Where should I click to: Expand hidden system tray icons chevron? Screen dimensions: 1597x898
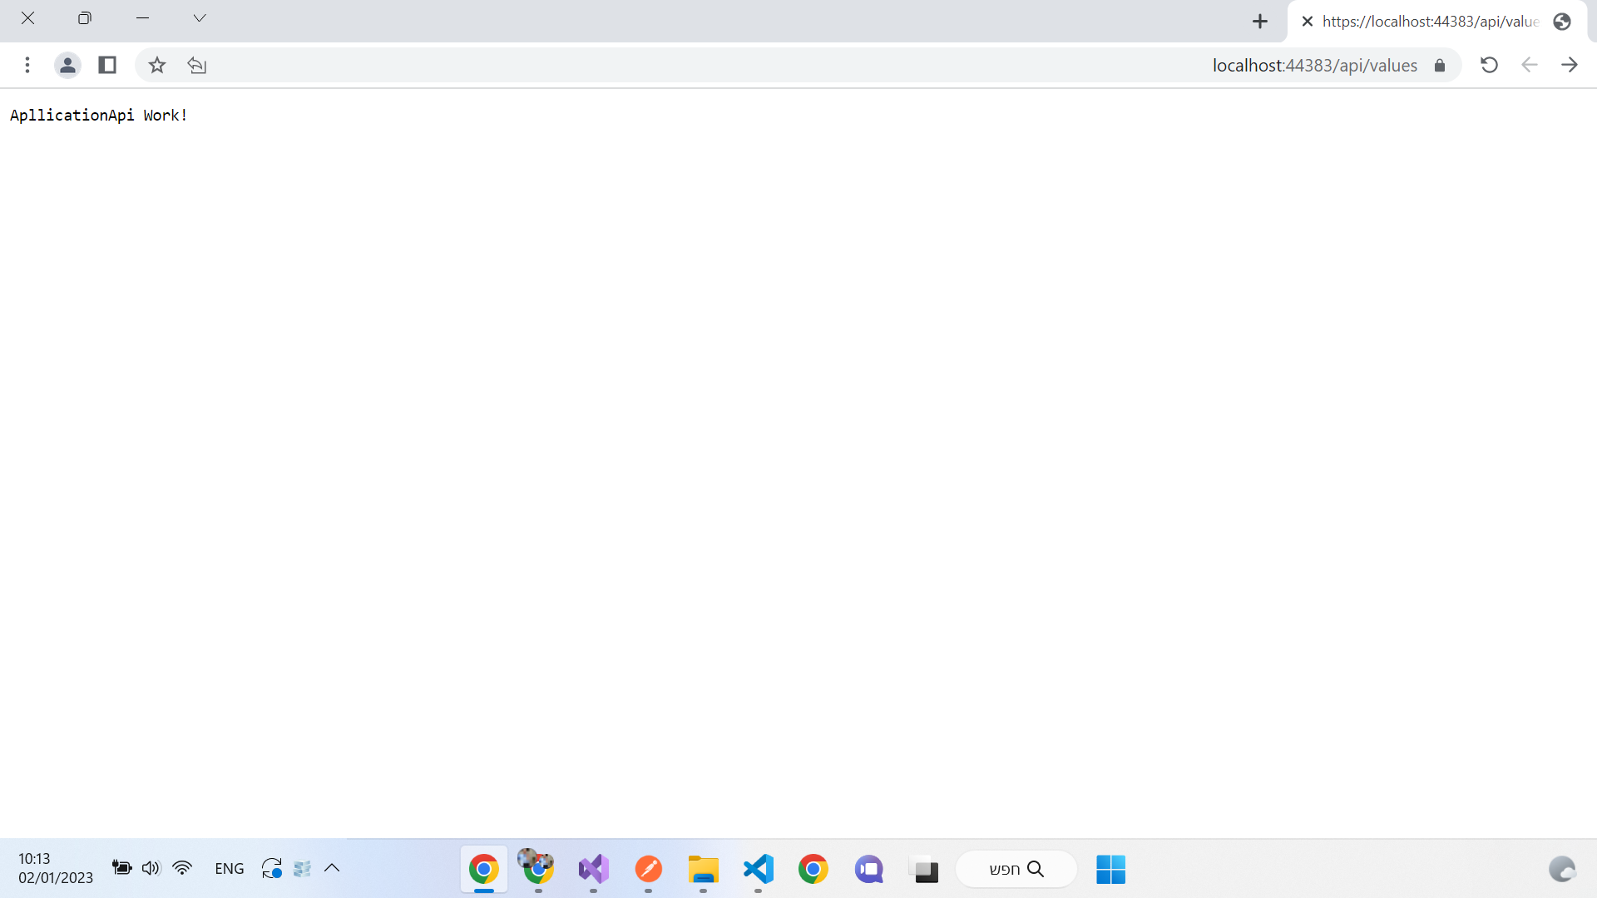pyautogui.click(x=332, y=868)
